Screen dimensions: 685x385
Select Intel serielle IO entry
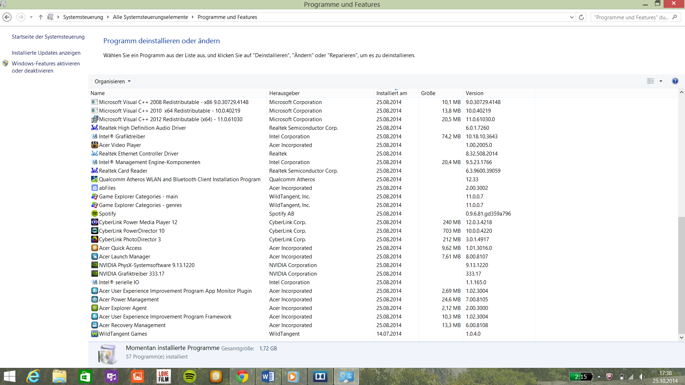[x=119, y=282]
